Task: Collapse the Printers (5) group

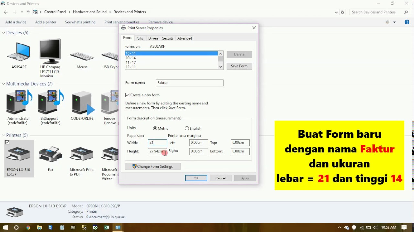Action: pos(3,135)
